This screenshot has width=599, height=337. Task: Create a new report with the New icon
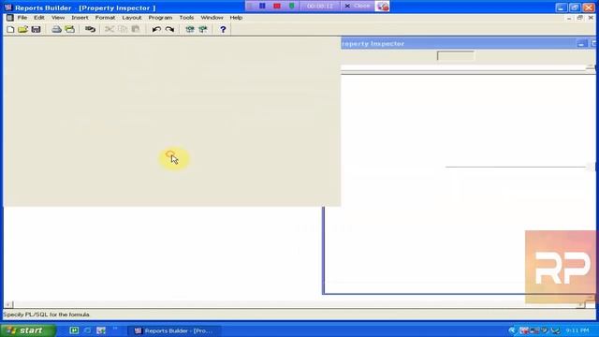tap(10, 29)
